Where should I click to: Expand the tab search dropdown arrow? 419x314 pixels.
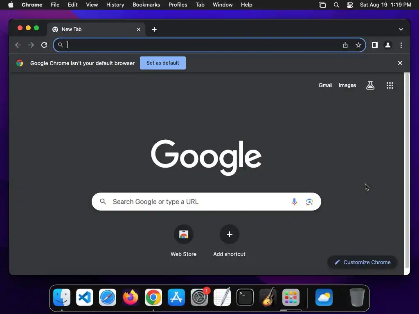(401, 29)
